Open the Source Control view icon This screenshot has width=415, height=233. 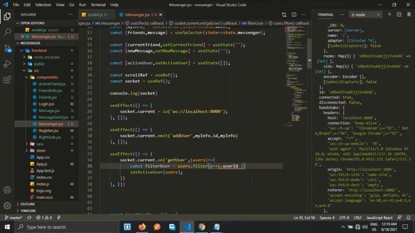pos(7,48)
